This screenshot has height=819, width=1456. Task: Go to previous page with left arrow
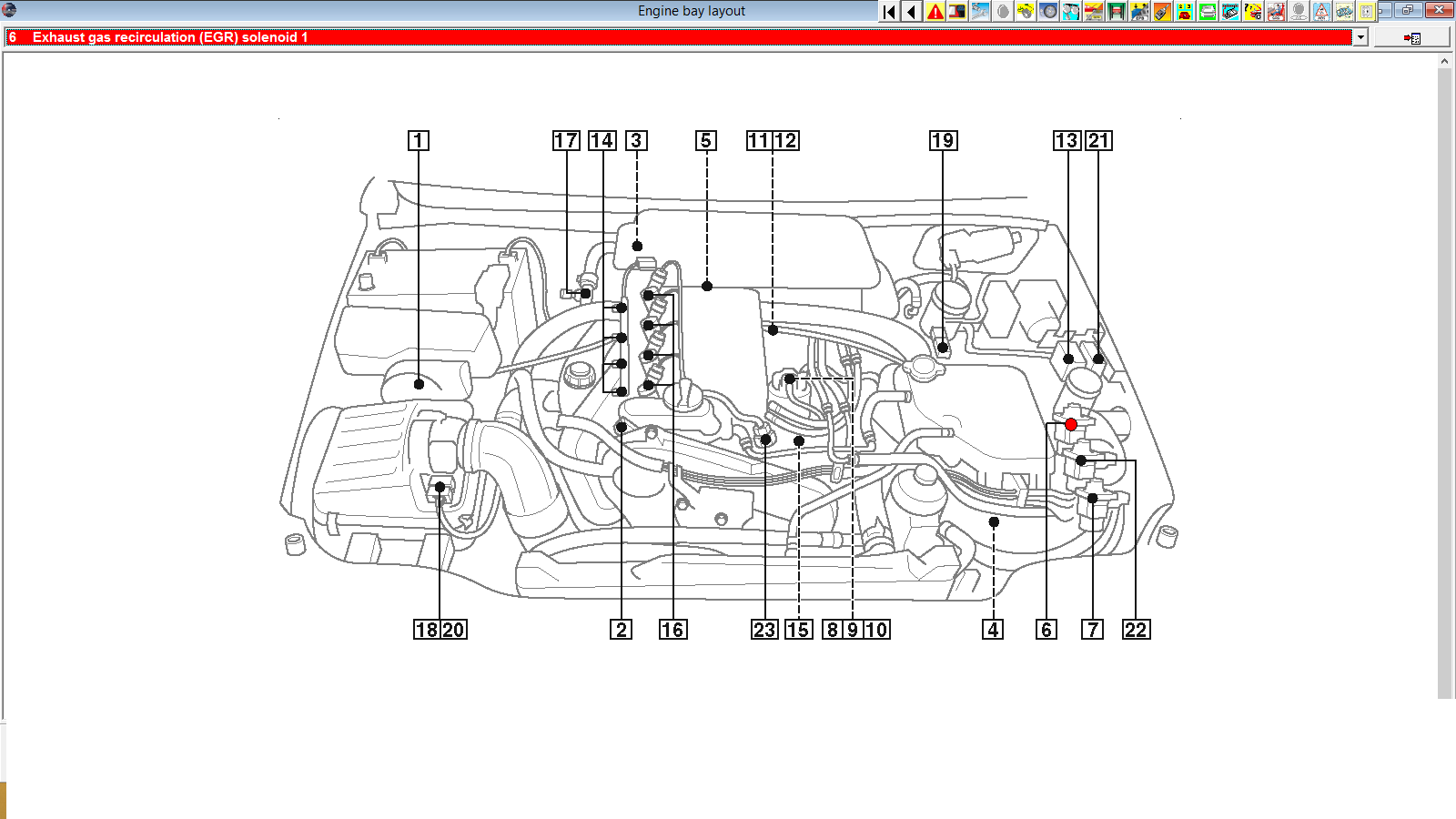pos(912,12)
